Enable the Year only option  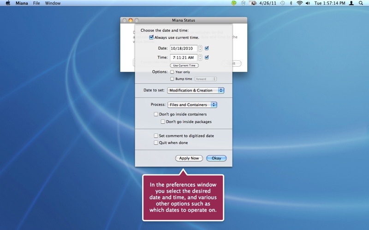point(172,72)
